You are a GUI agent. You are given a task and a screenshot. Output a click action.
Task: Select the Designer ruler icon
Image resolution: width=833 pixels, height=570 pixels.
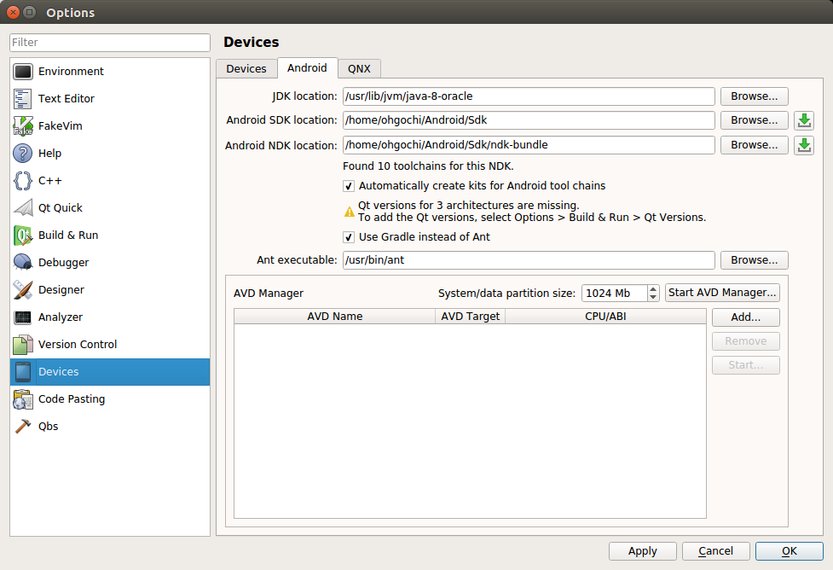click(x=23, y=290)
